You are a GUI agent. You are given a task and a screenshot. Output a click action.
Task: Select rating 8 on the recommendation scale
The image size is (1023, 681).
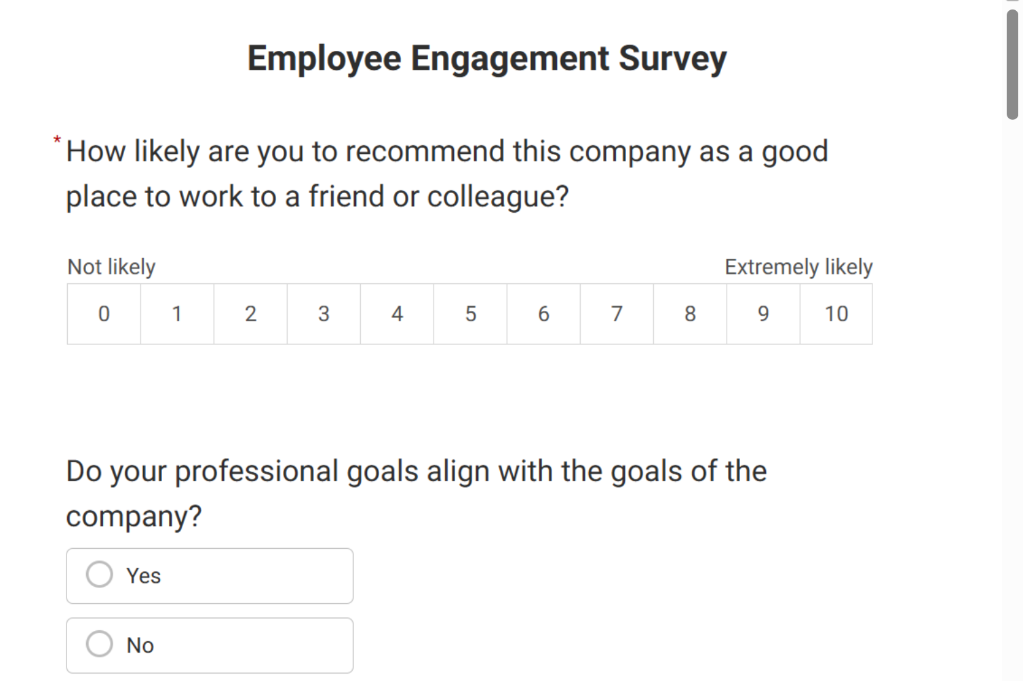point(690,314)
